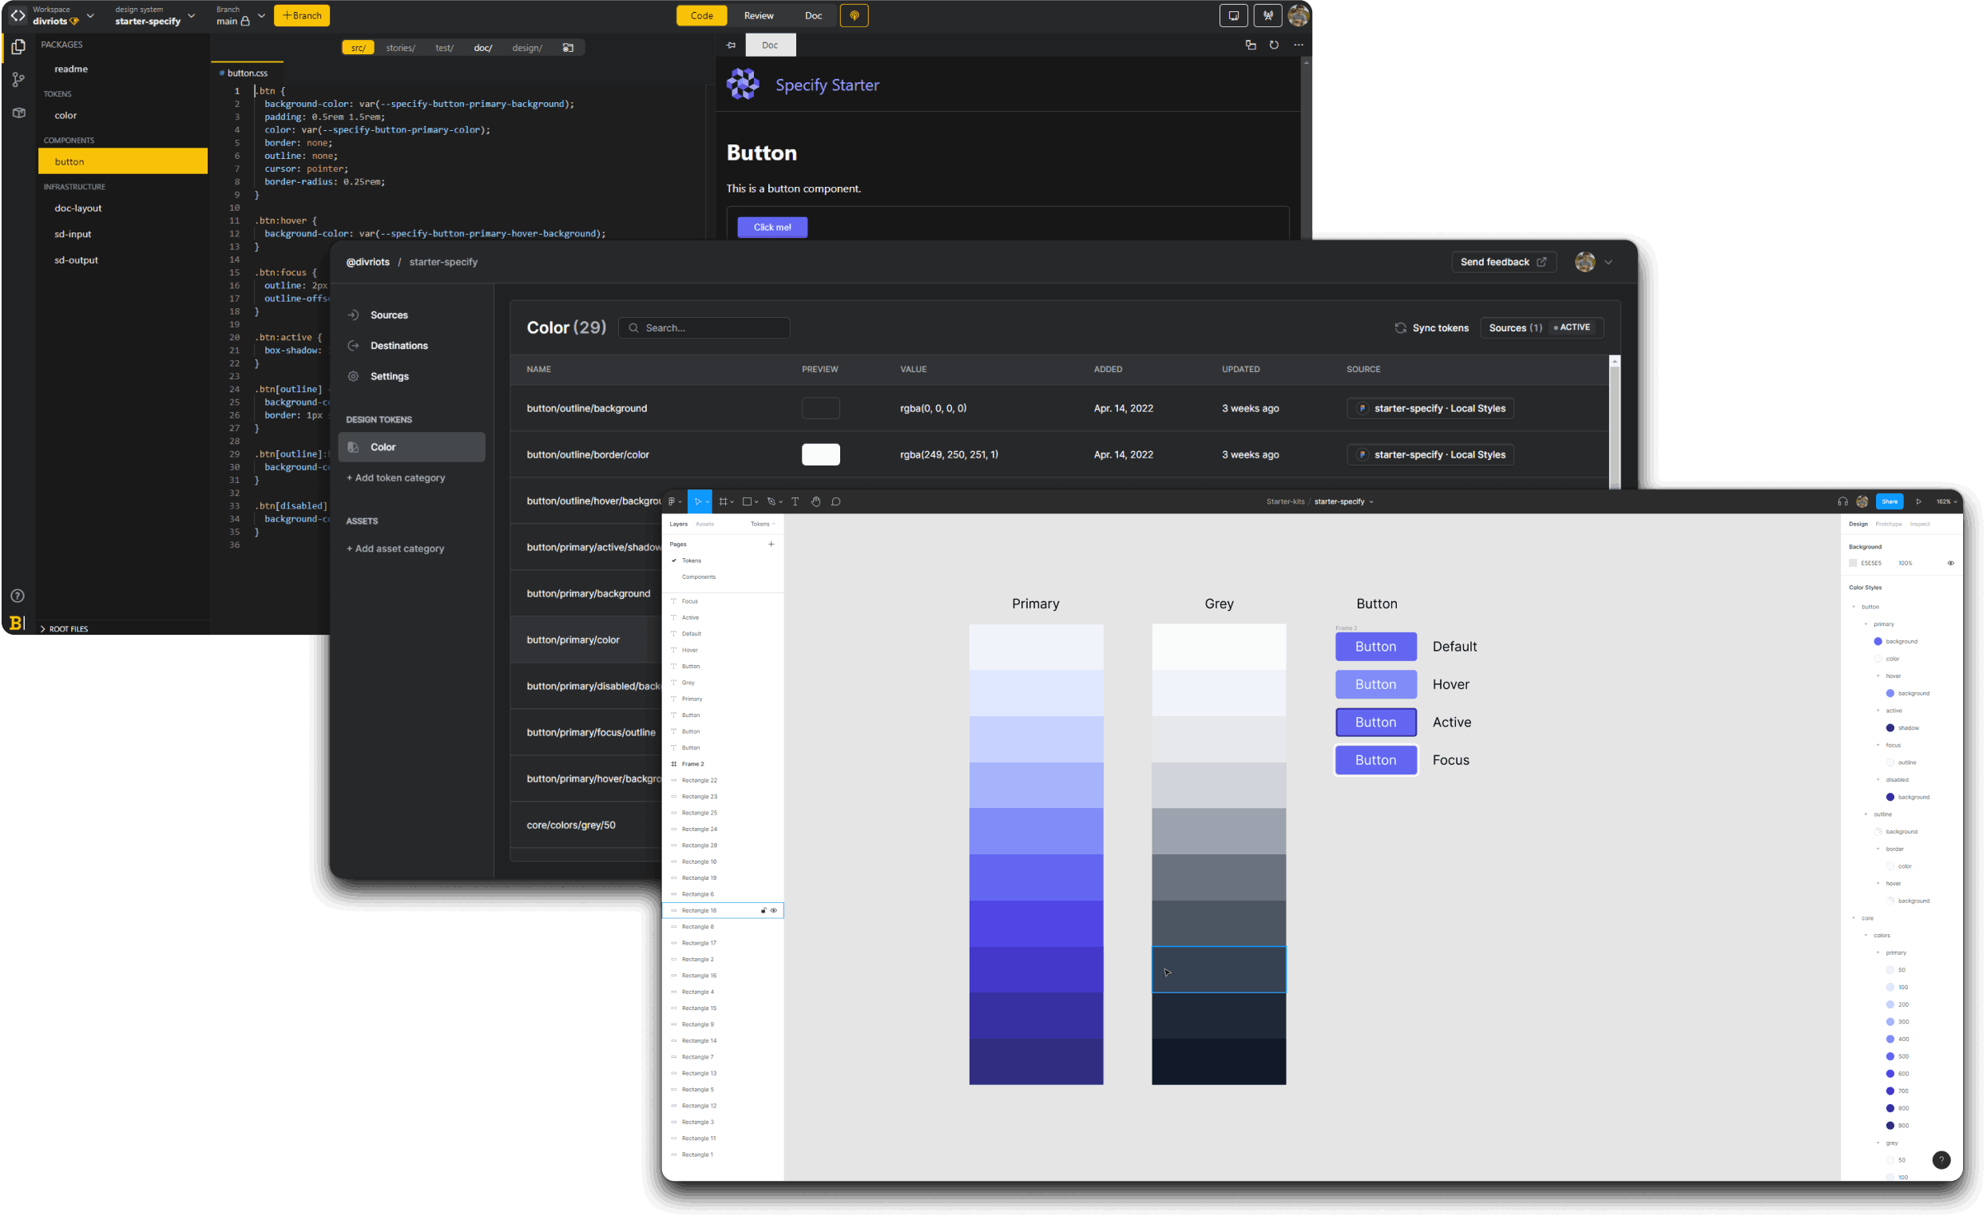Click the Settings icon in left panel
The image size is (1987, 1220).
[x=354, y=376]
